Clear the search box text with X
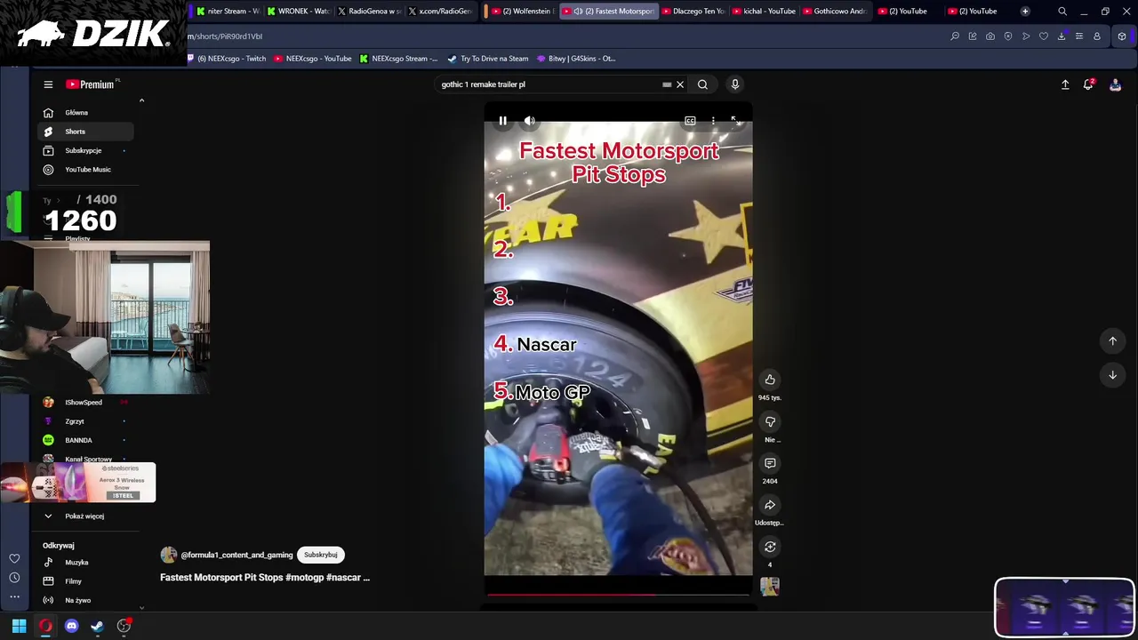Screen dimensions: 1138x640 (680, 84)
